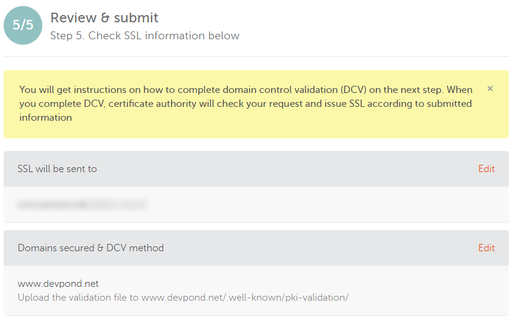
Task: Click the divider line under the step header
Action: click(256, 57)
